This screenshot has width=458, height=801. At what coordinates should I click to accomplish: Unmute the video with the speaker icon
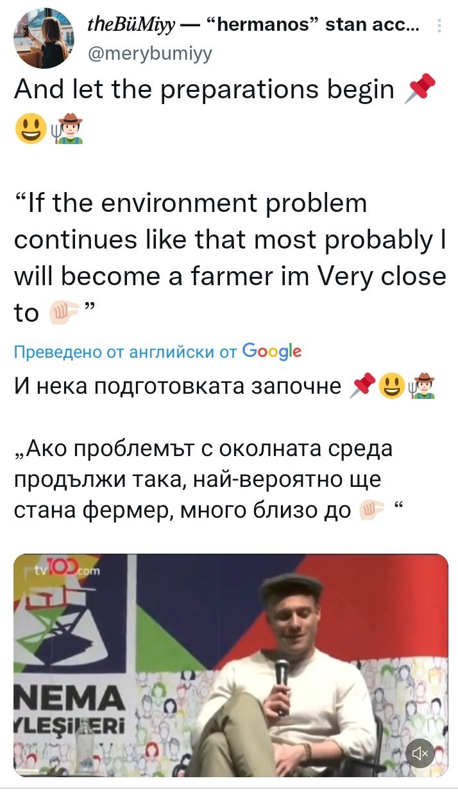pyautogui.click(x=420, y=753)
